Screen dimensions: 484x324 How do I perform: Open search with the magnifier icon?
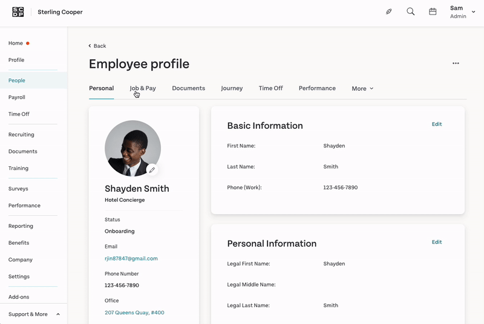coord(411,11)
